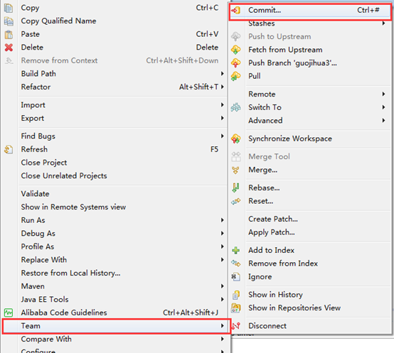The image size is (394, 353).
Task: Open Profile As menu entry
Action: 38,247
